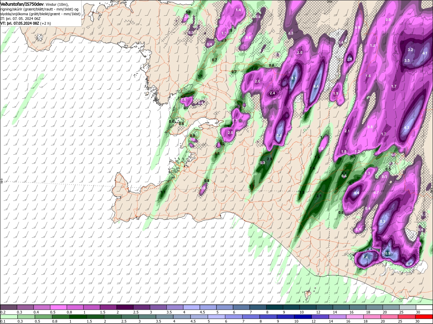
Task: Click the red swatch after bottom row 30
Action: [425, 317]
